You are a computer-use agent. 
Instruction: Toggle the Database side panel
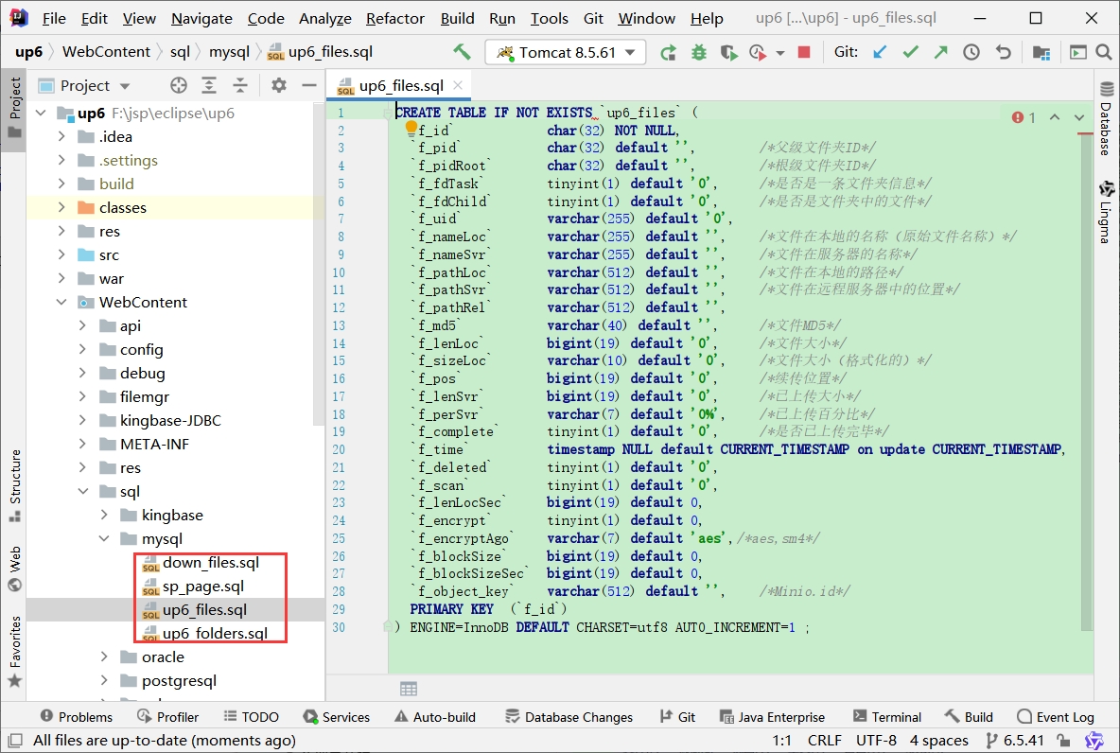(x=1105, y=119)
